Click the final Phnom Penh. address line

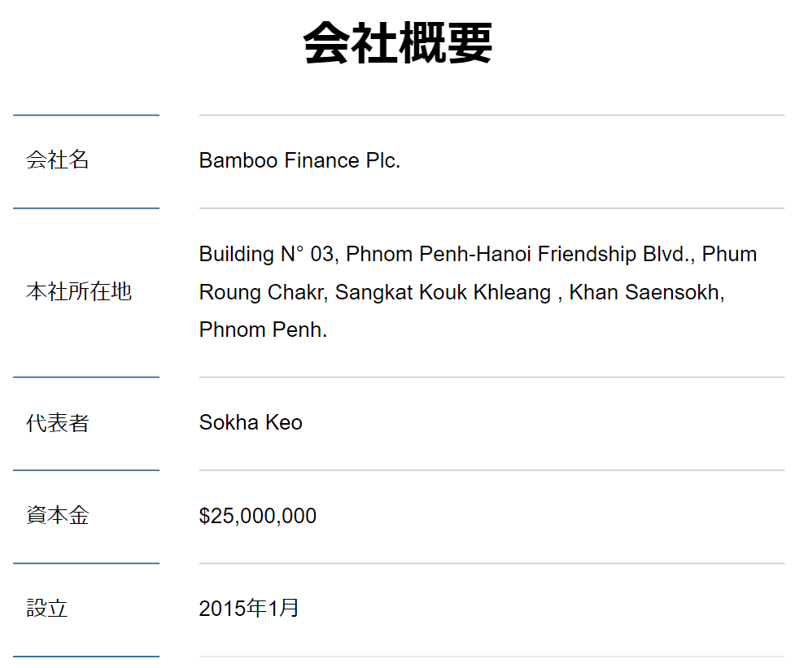tap(263, 330)
